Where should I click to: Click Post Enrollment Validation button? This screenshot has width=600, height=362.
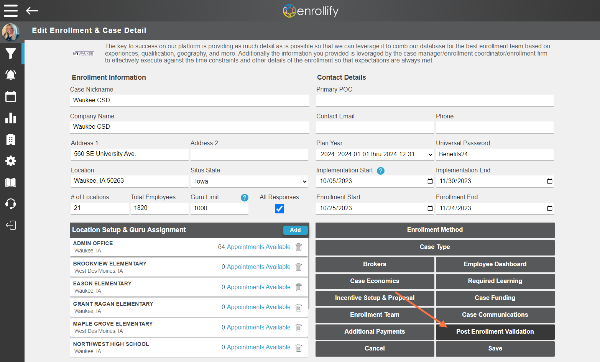[495, 332]
